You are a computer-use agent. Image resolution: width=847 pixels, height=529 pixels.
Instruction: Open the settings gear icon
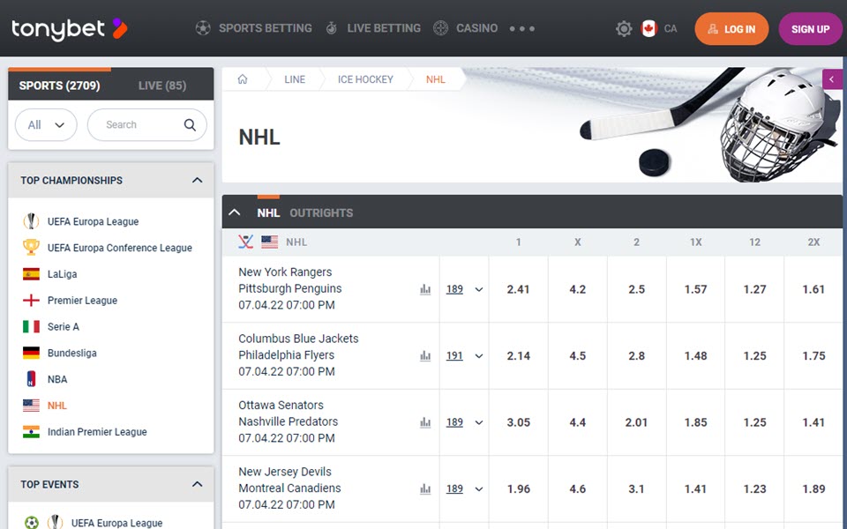click(624, 28)
